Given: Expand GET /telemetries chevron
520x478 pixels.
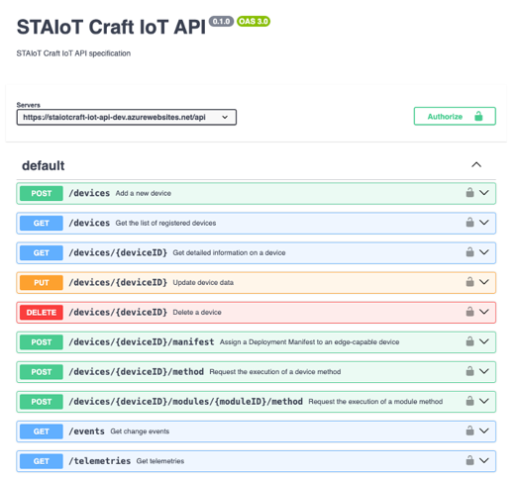Looking at the screenshot, I should pyautogui.click(x=484, y=461).
